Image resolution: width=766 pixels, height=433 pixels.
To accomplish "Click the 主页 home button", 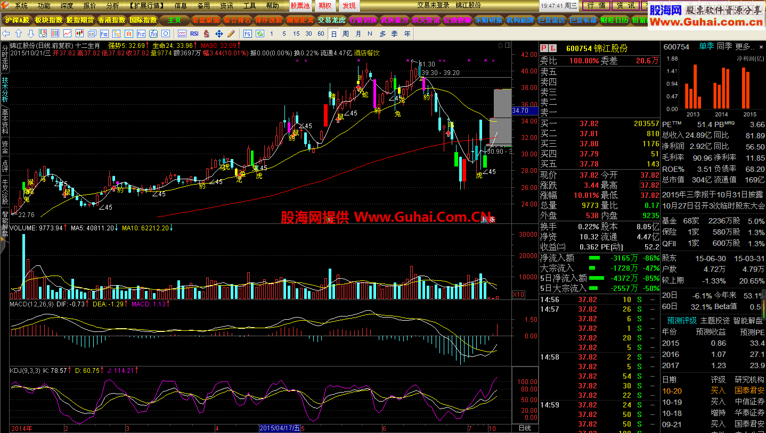I will (174, 20).
